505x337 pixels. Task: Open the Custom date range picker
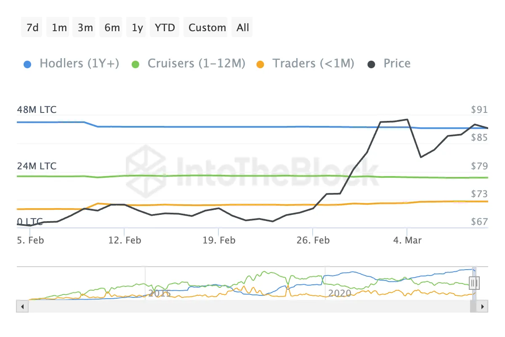click(x=207, y=28)
